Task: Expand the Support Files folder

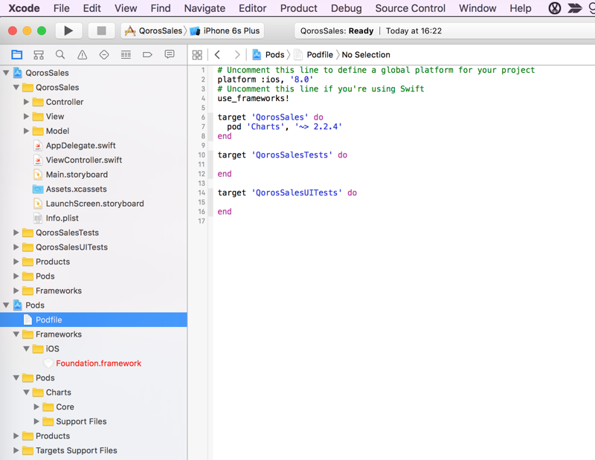Action: 36,421
